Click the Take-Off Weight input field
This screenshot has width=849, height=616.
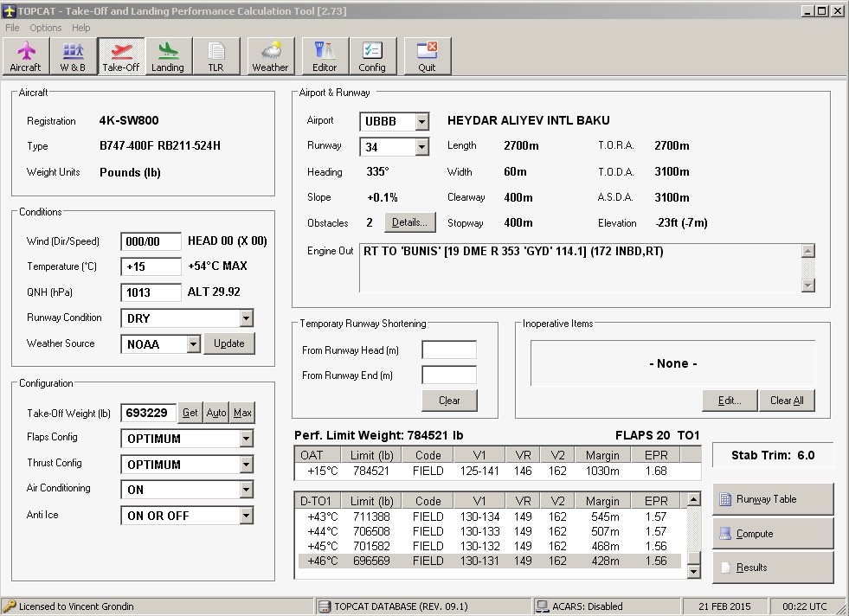click(148, 413)
